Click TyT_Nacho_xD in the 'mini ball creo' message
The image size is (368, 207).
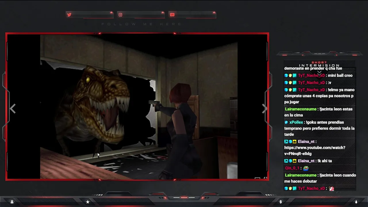pyautogui.click(x=311, y=75)
